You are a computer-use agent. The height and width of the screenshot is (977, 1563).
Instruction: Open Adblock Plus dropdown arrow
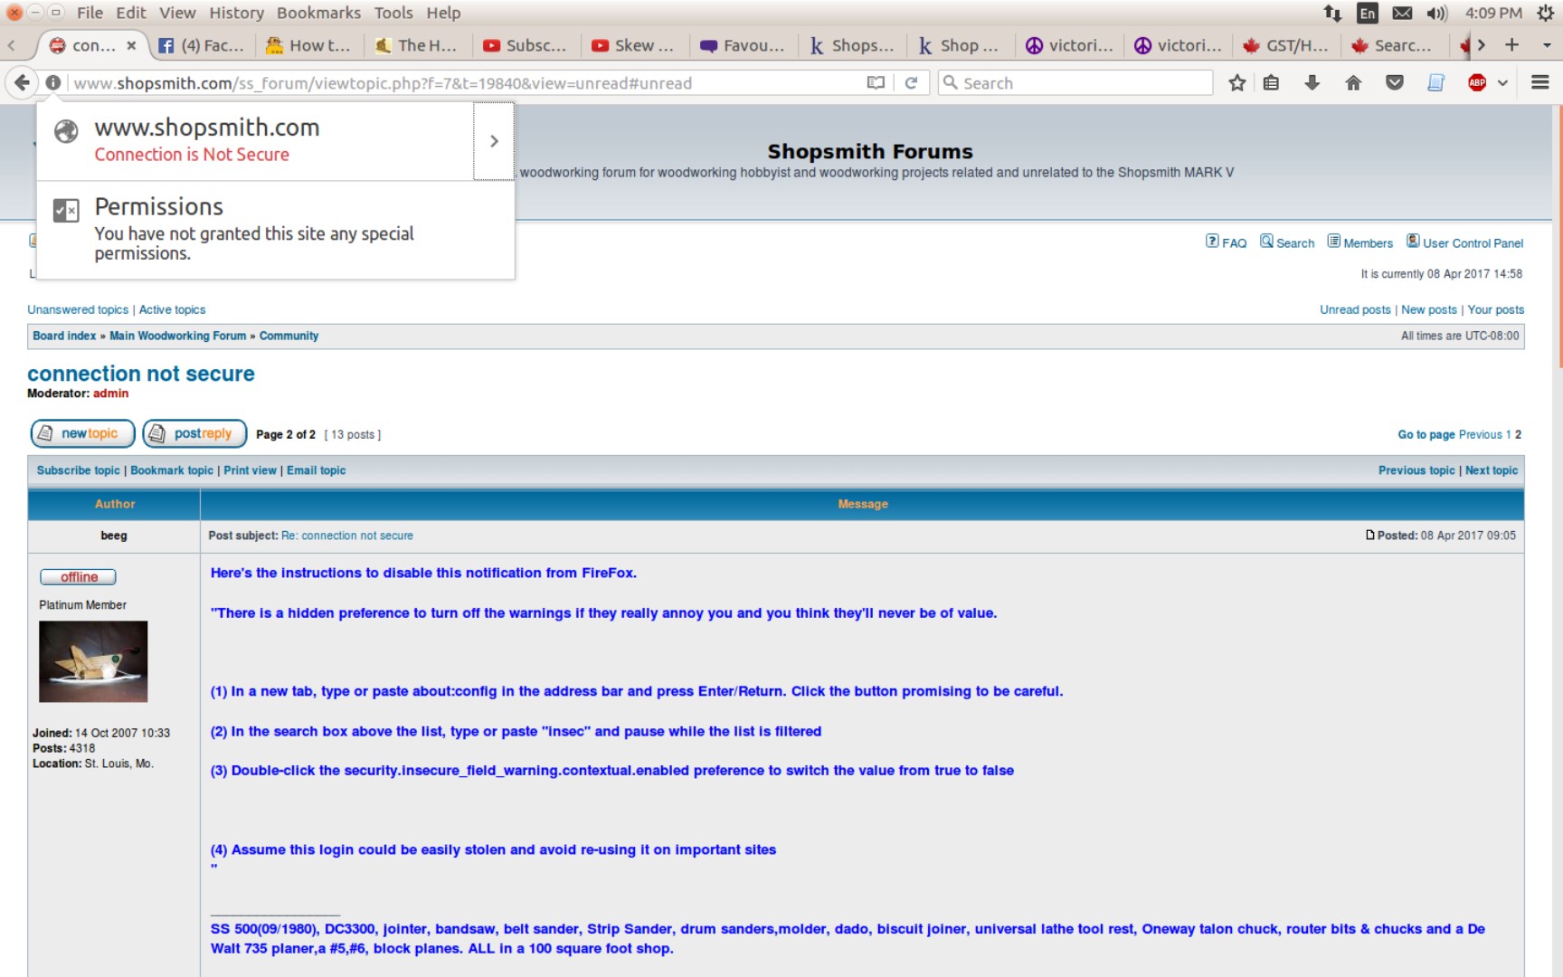tap(1502, 83)
